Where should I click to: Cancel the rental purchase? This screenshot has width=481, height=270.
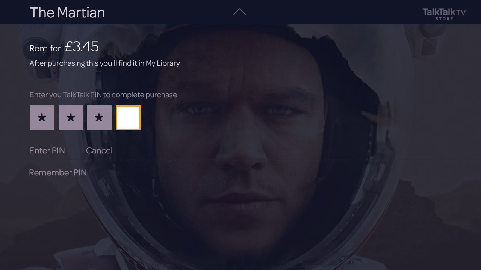99,150
